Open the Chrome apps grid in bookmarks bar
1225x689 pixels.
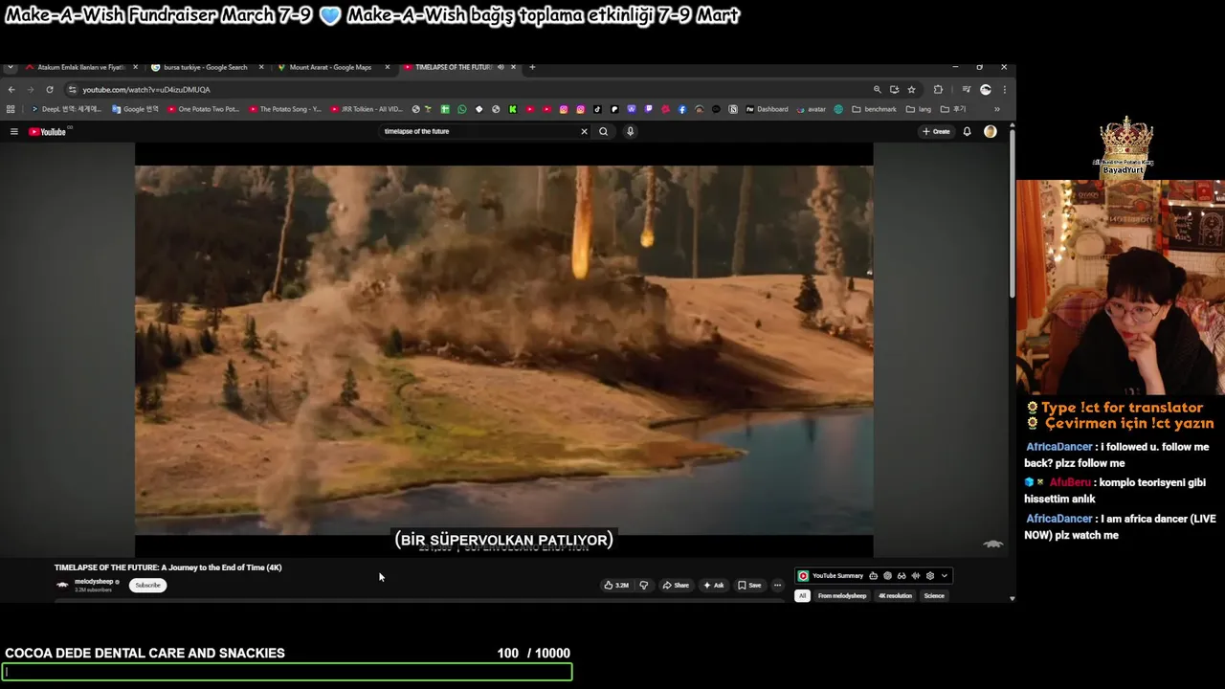coord(11,109)
